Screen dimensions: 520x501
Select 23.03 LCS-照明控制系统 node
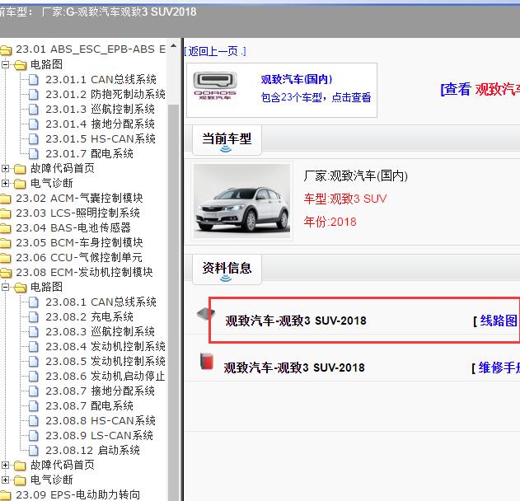point(77,213)
